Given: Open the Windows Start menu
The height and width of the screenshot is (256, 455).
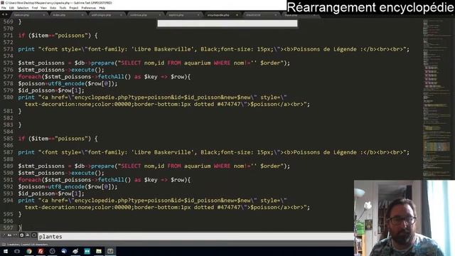Looking at the screenshot, I should pos(6,251).
